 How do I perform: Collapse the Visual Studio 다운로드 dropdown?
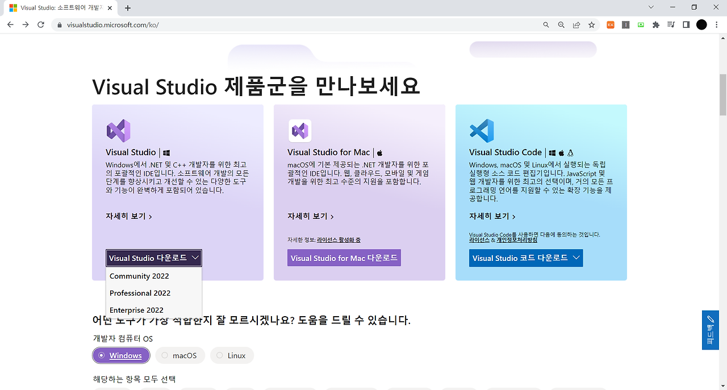click(153, 258)
